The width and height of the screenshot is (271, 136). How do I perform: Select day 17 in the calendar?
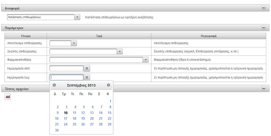[x=66, y=118]
